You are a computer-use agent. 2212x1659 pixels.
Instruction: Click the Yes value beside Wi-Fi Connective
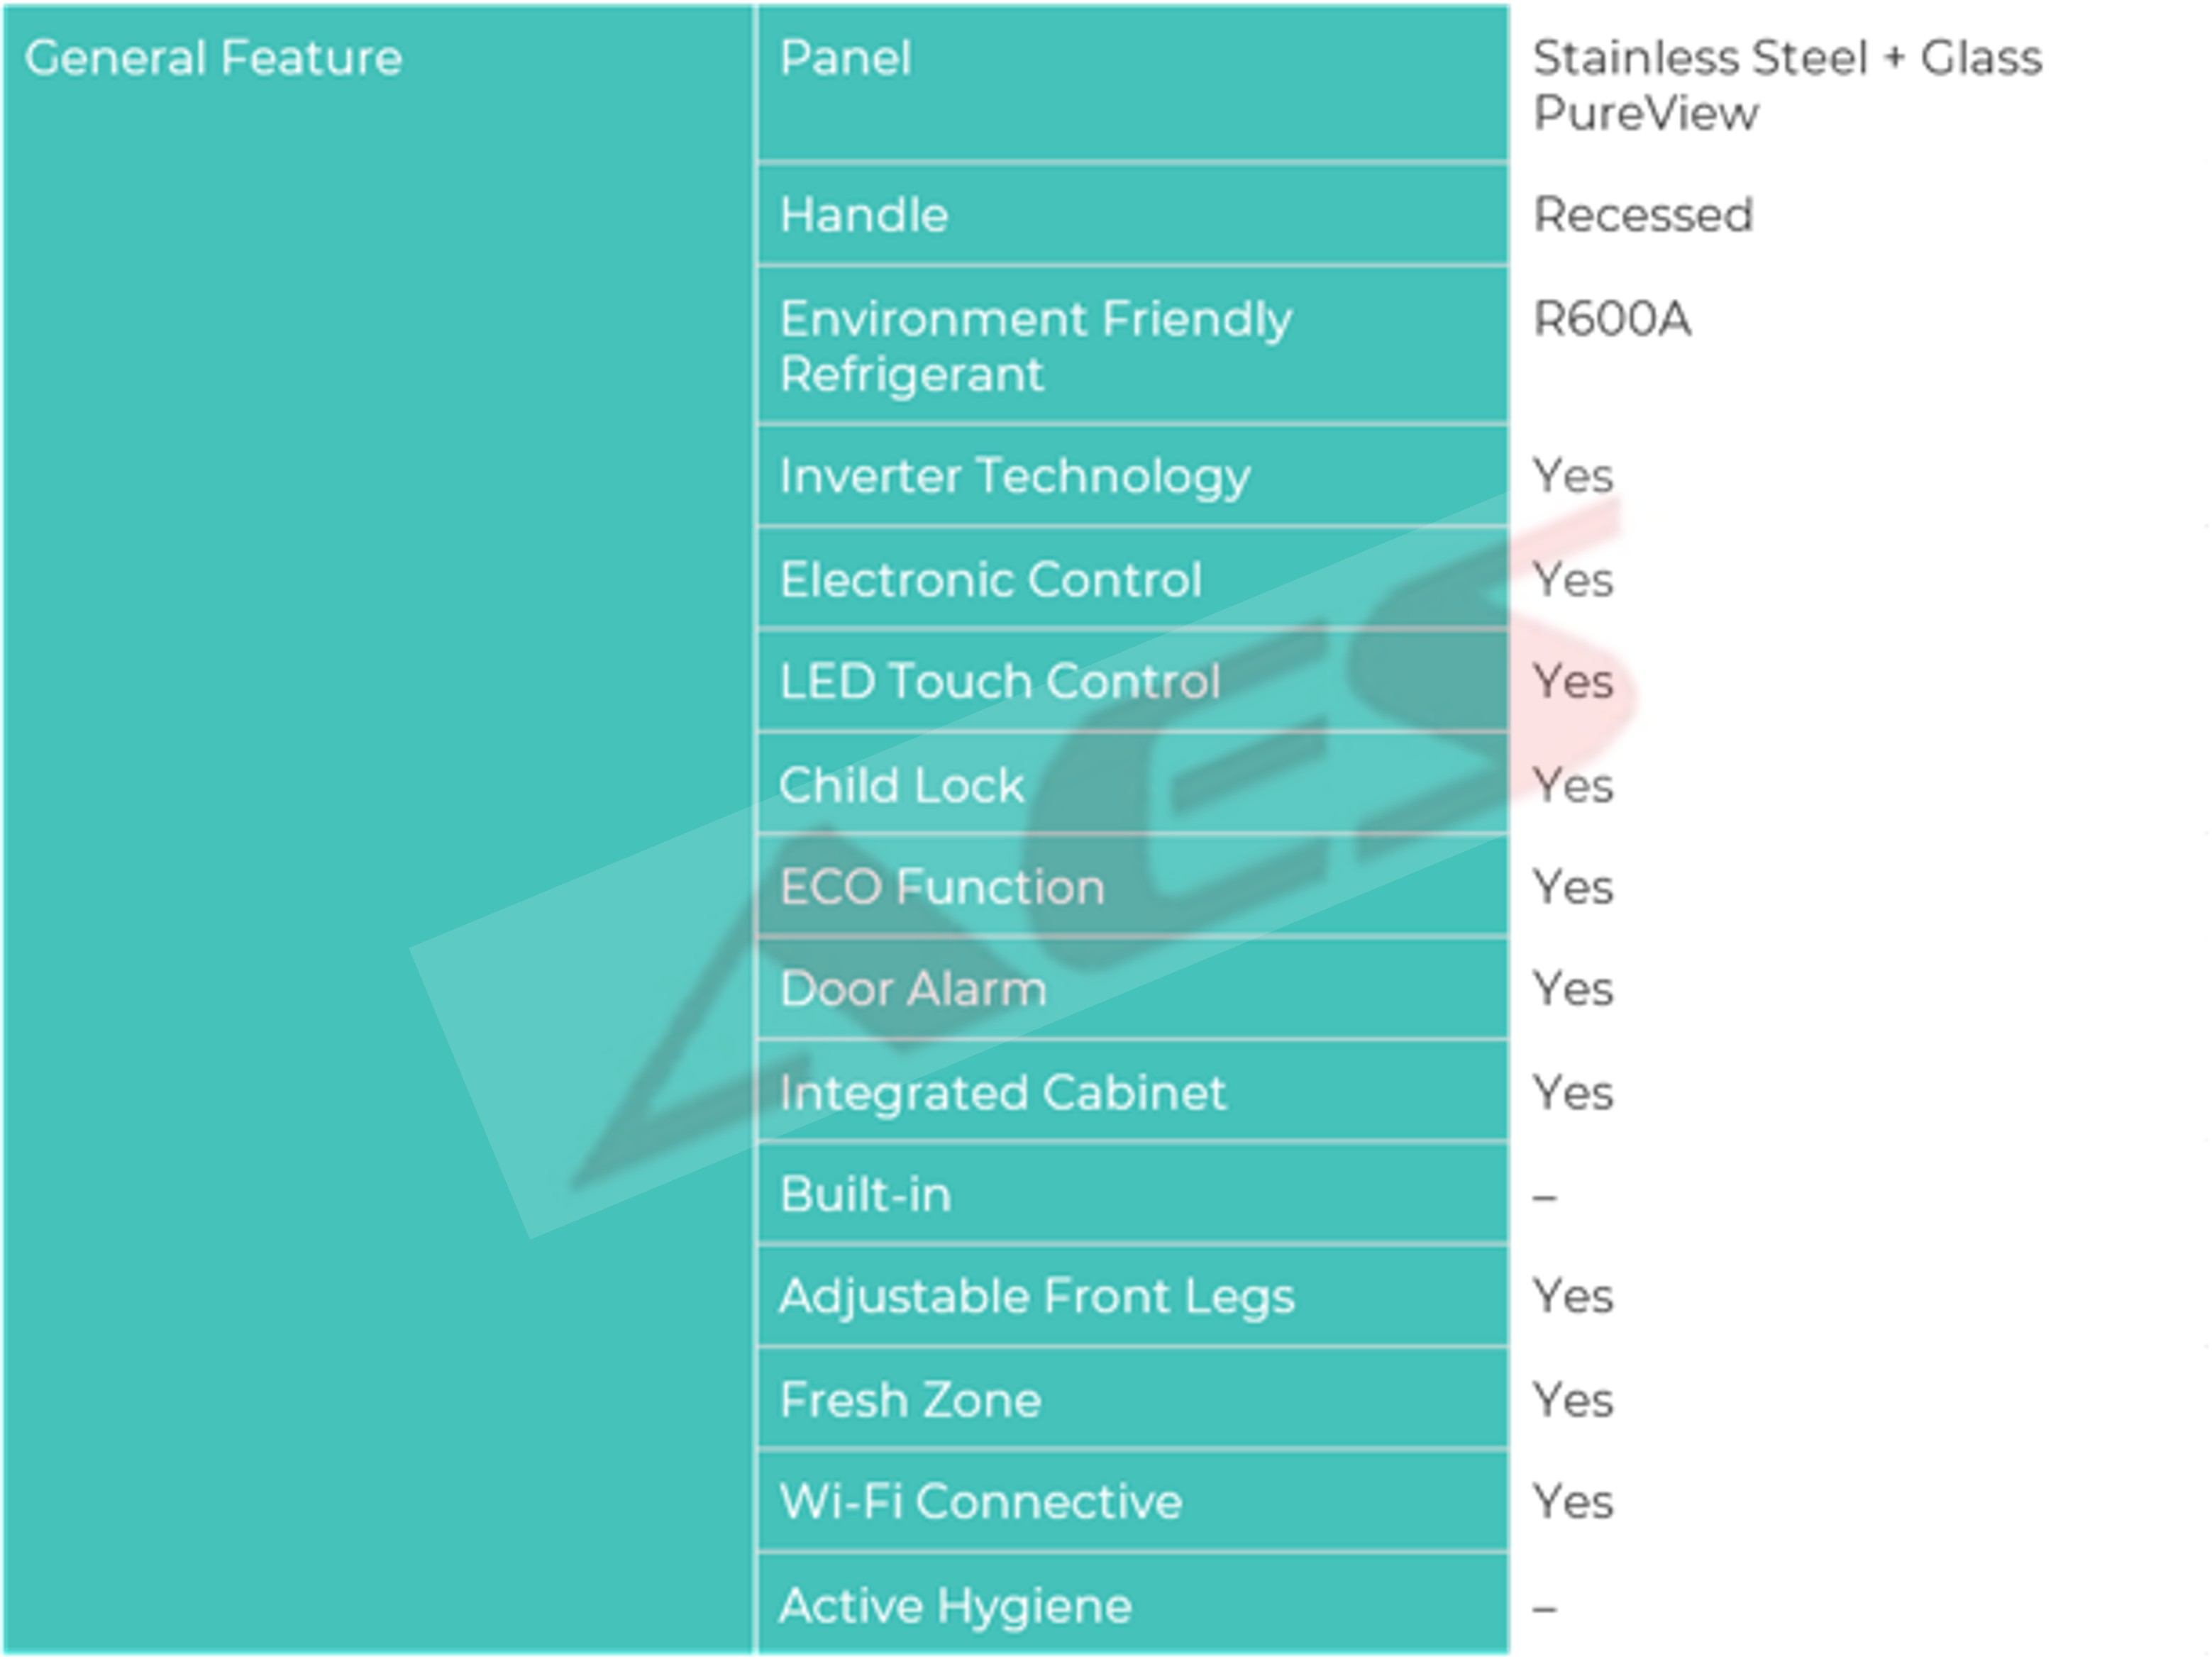[x=1573, y=1502]
